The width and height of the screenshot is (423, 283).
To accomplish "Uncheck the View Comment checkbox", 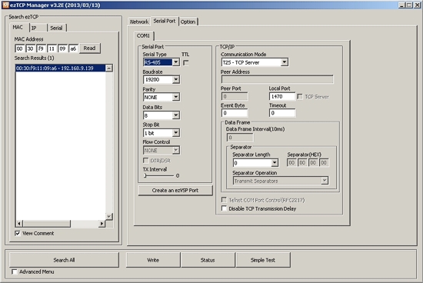I will [x=18, y=233].
